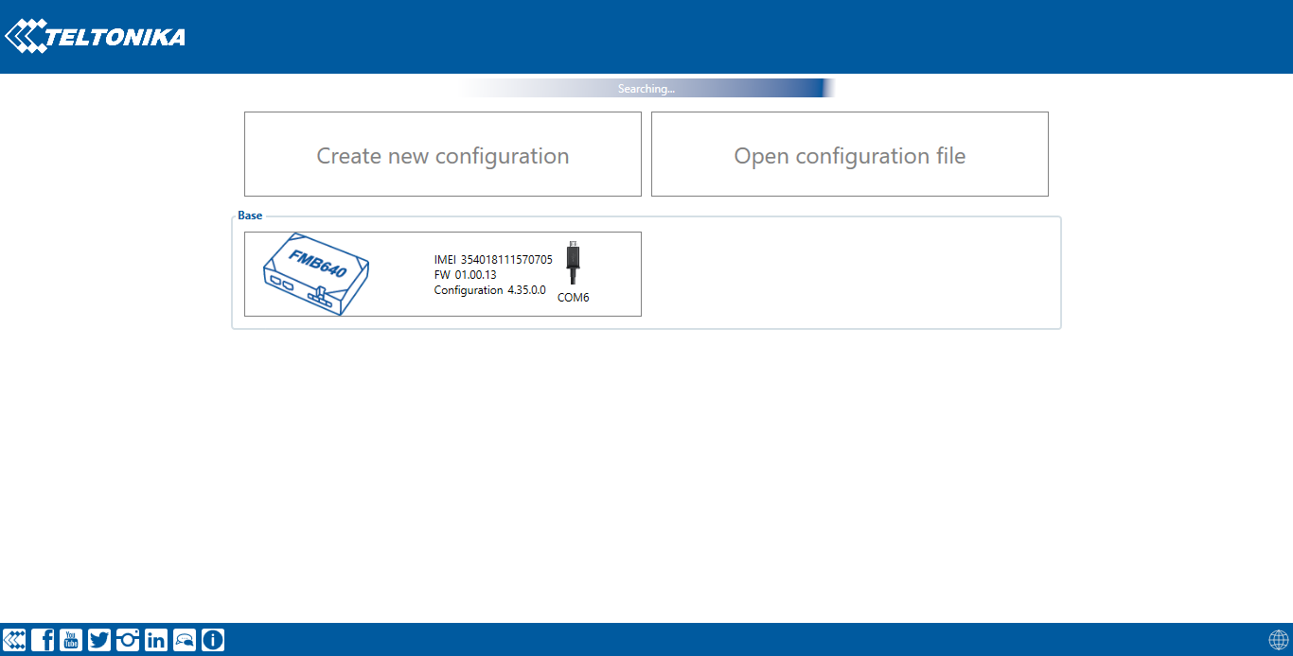Image resolution: width=1293 pixels, height=656 pixels.
Task: Open the Twitter icon in footer
Action: pos(99,640)
